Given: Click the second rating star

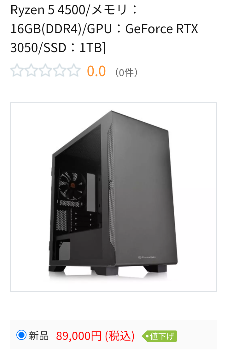Looking at the screenshot, I should [x=31, y=70].
